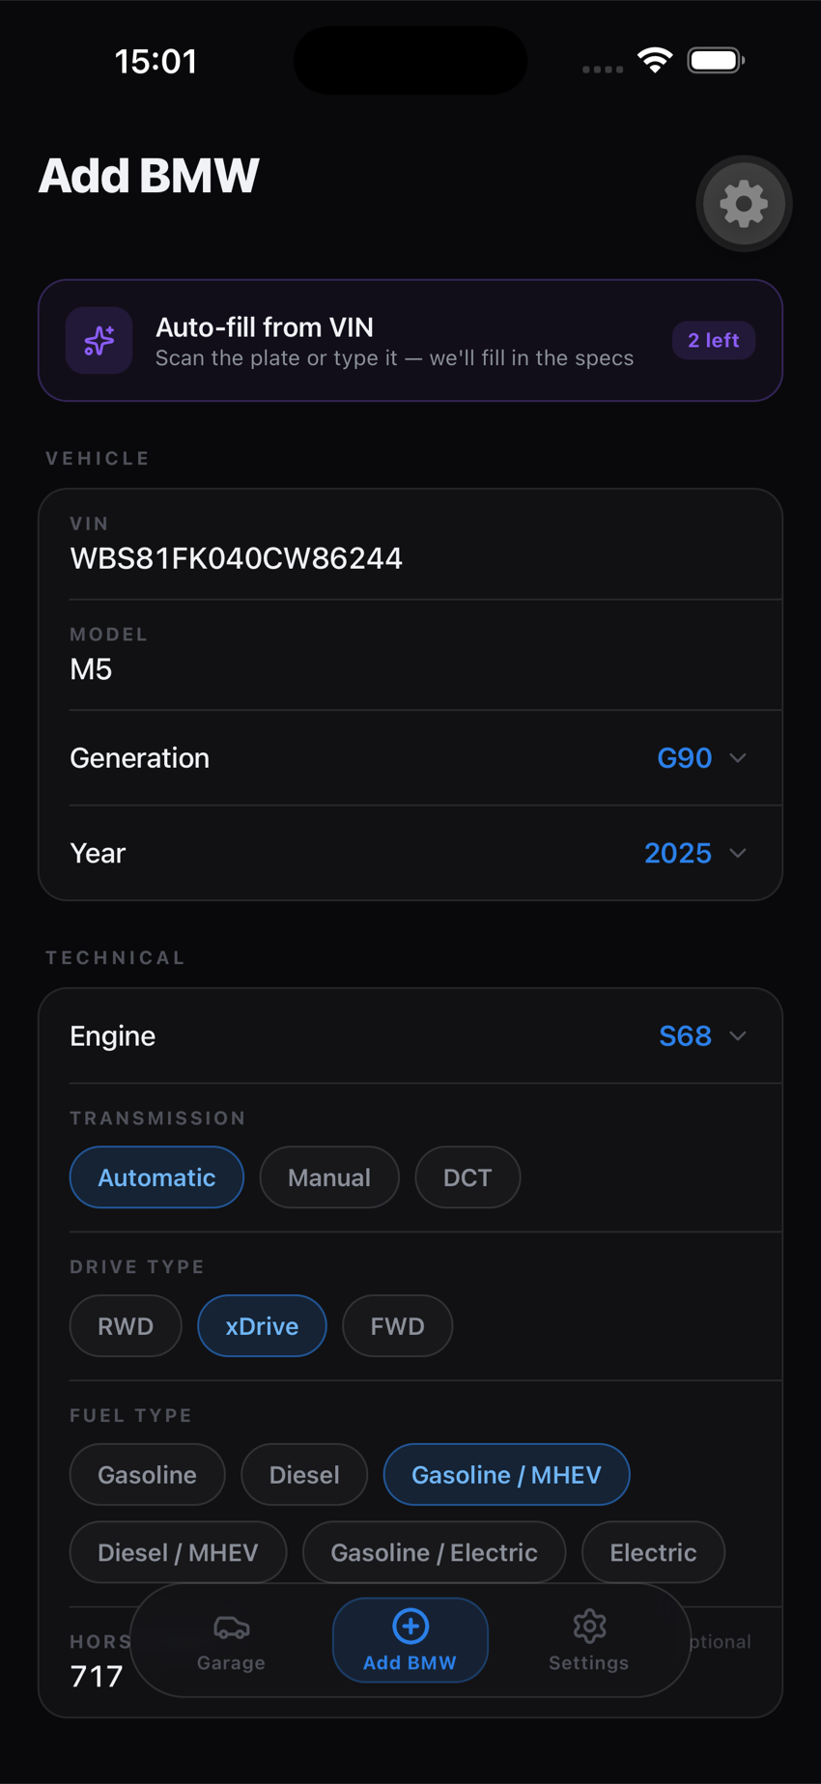
Task: Tap the Wi-Fi status icon
Action: tap(655, 60)
